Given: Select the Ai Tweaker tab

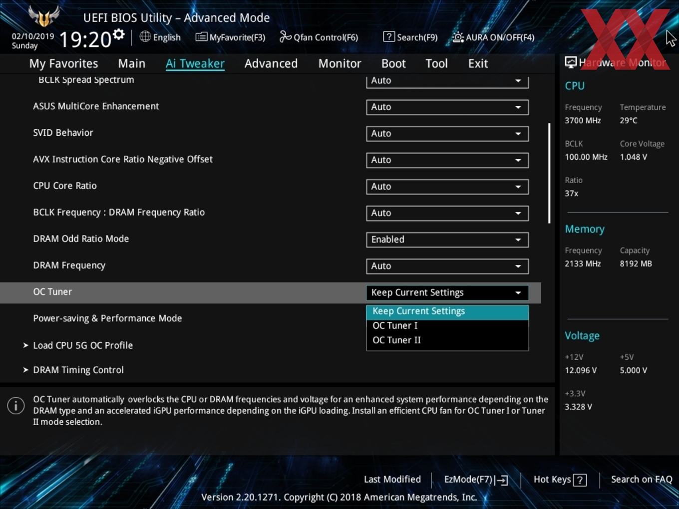Looking at the screenshot, I should 195,63.
